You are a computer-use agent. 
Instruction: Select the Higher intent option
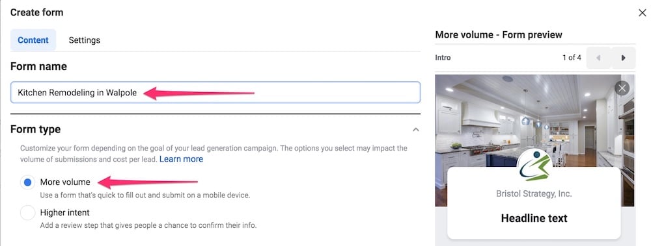pyautogui.click(x=27, y=213)
